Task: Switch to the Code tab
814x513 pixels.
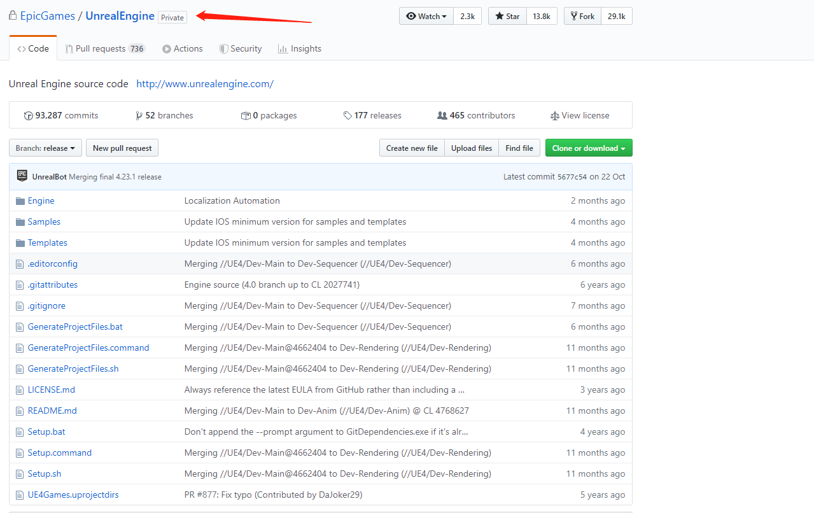Action: point(33,48)
